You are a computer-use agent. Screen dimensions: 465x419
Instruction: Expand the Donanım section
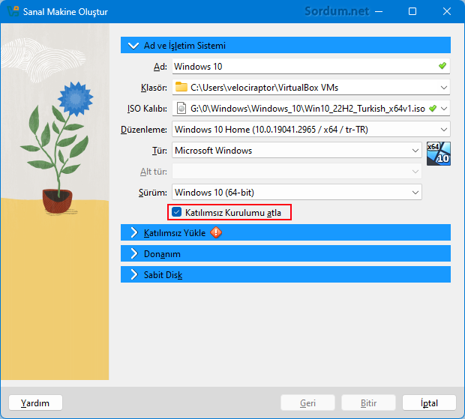[x=286, y=253]
